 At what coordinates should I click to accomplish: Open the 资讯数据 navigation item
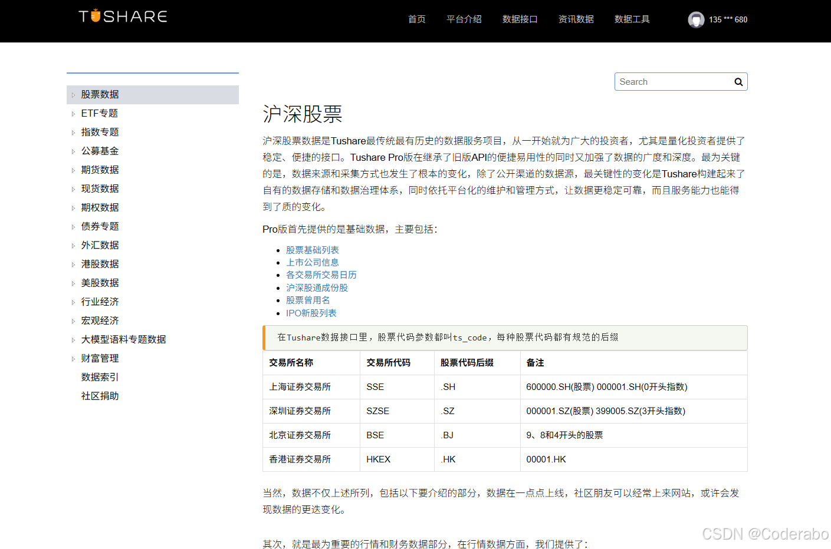[x=576, y=19]
